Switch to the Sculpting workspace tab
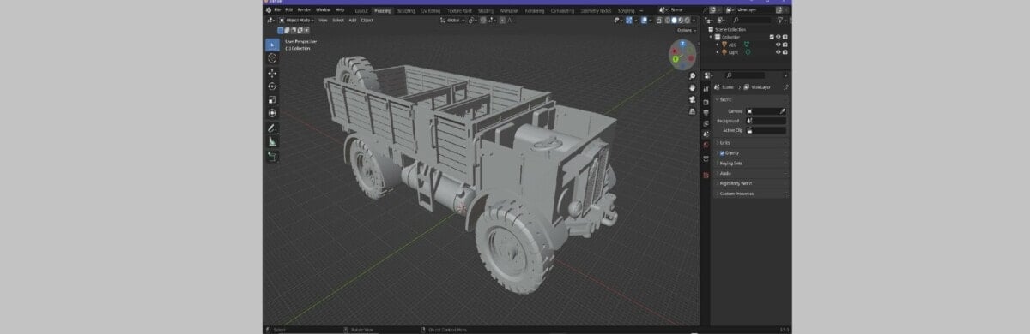The height and width of the screenshot is (334, 1030). point(406,10)
